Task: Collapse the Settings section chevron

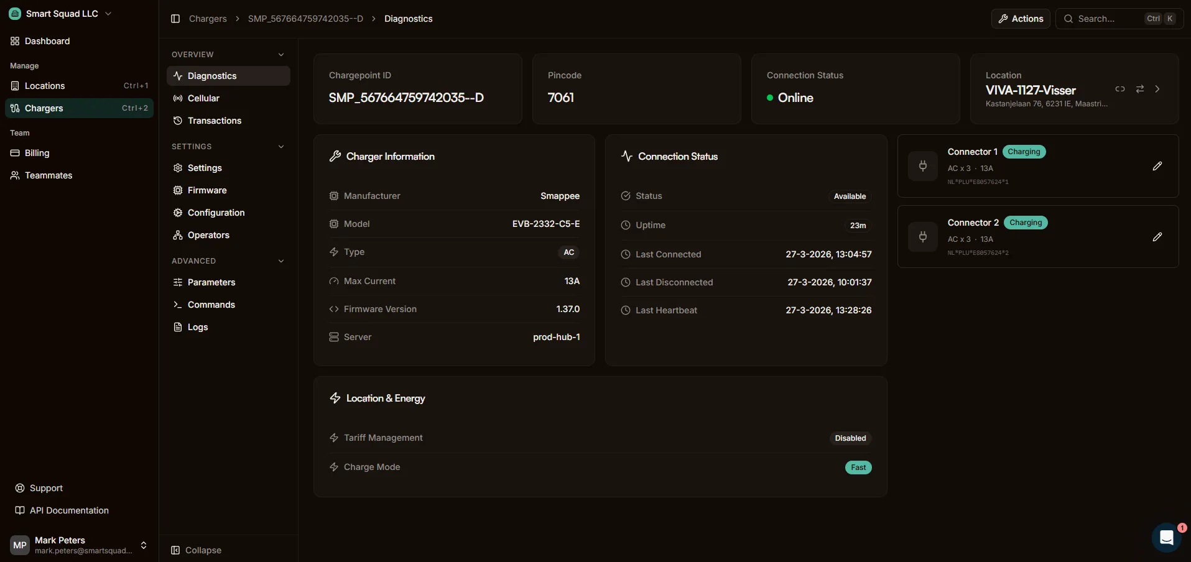Action: pos(281,146)
